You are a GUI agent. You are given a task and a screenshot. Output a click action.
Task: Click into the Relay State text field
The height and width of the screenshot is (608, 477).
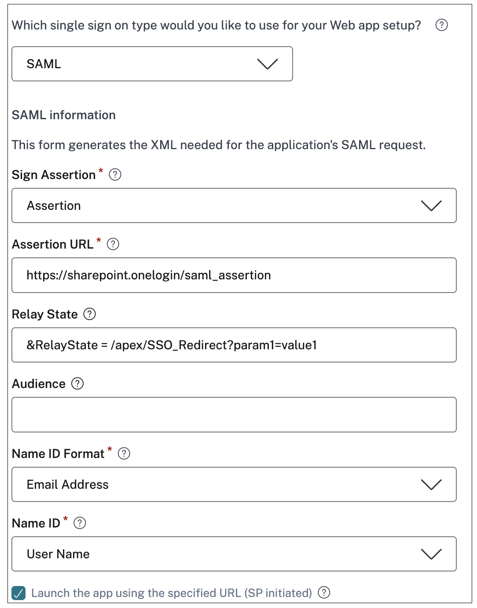click(x=234, y=345)
